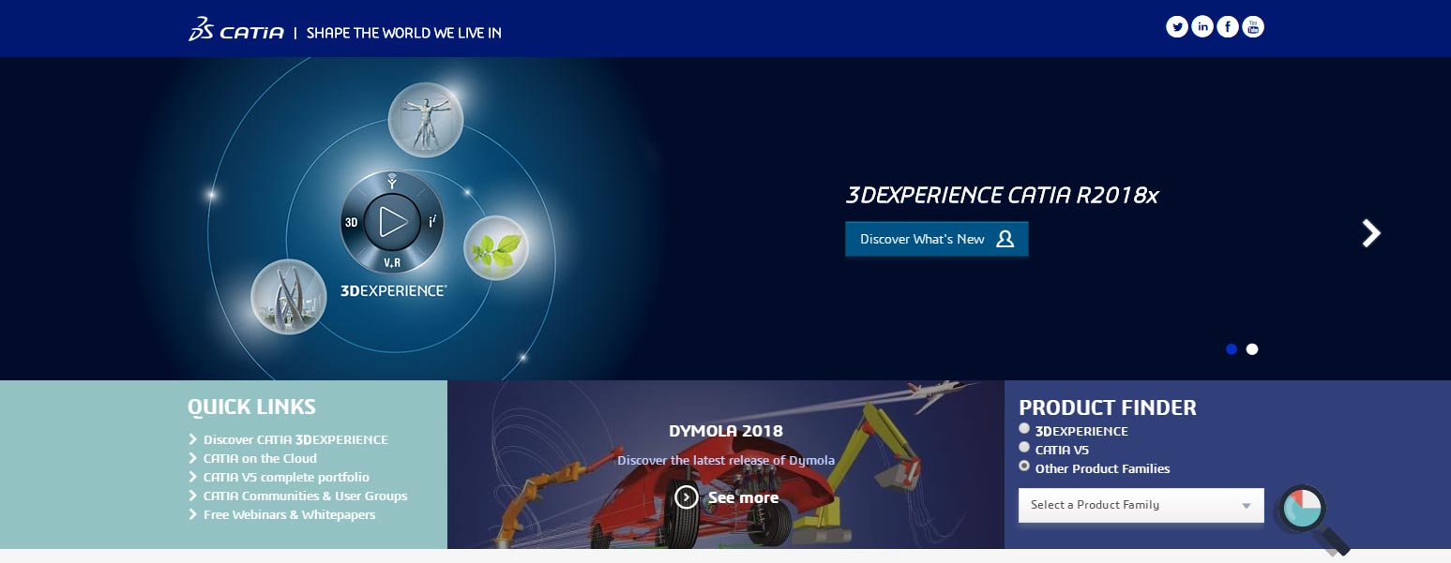Click the SHAPE THE WORLD WE LIVE IN tagline

(x=404, y=33)
